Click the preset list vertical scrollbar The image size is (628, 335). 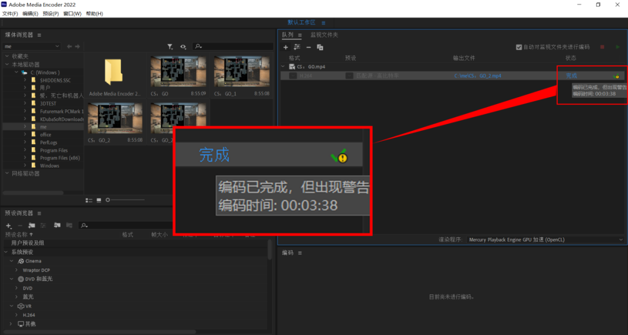coord(270,250)
